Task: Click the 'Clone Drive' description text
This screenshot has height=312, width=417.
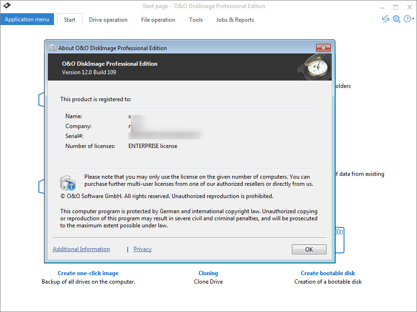Action: click(208, 281)
